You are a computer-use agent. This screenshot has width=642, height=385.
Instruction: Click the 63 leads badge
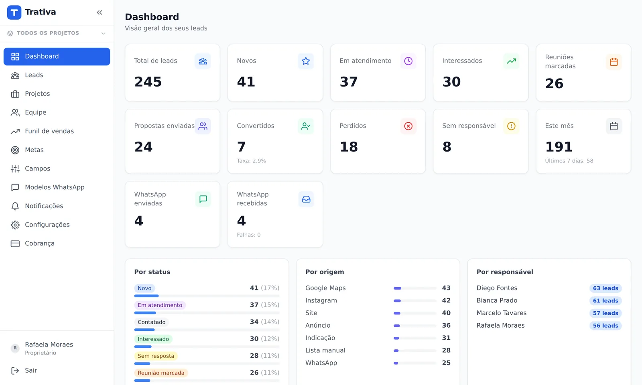(605, 288)
